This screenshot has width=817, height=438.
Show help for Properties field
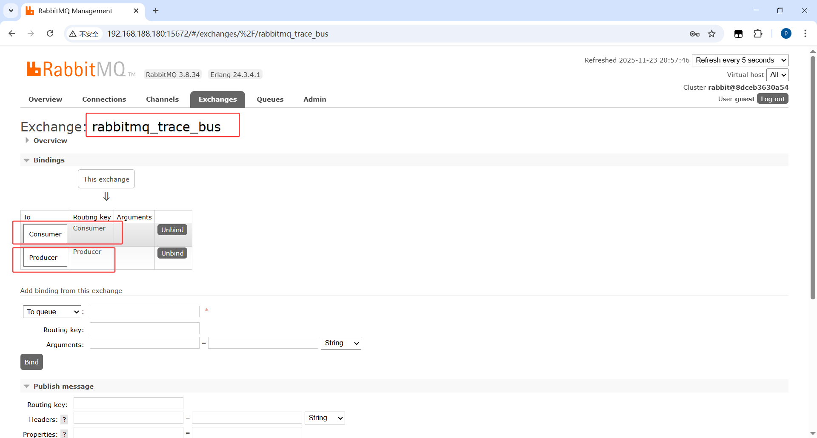tap(64, 434)
